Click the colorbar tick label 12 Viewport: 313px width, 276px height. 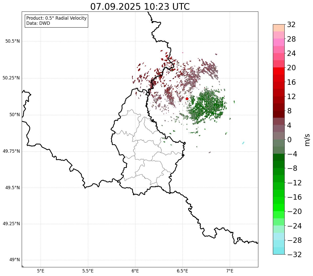point(291,97)
